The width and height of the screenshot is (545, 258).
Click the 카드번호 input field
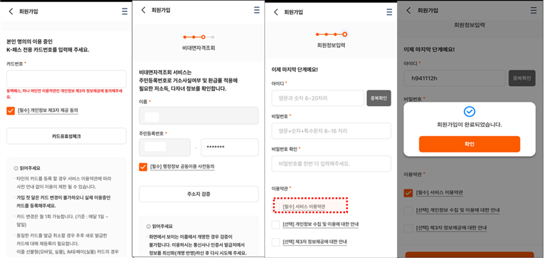click(x=66, y=78)
